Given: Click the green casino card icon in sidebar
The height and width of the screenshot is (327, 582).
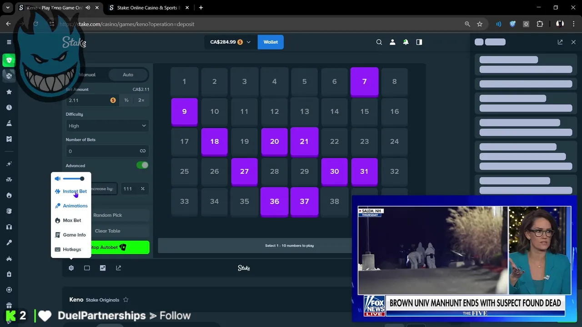Looking at the screenshot, I should (x=9, y=60).
